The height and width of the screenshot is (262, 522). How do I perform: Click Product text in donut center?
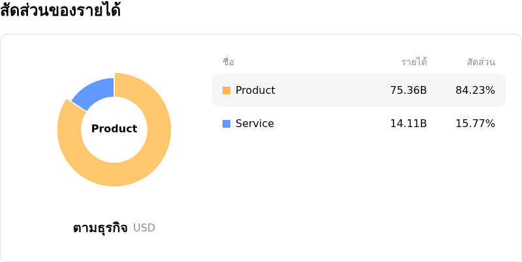(114, 129)
